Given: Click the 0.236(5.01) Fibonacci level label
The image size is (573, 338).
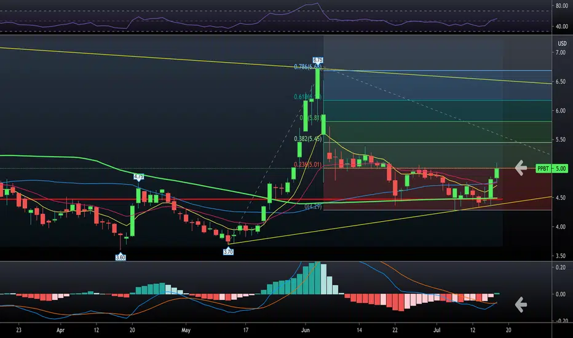Looking at the screenshot, I should [307, 165].
